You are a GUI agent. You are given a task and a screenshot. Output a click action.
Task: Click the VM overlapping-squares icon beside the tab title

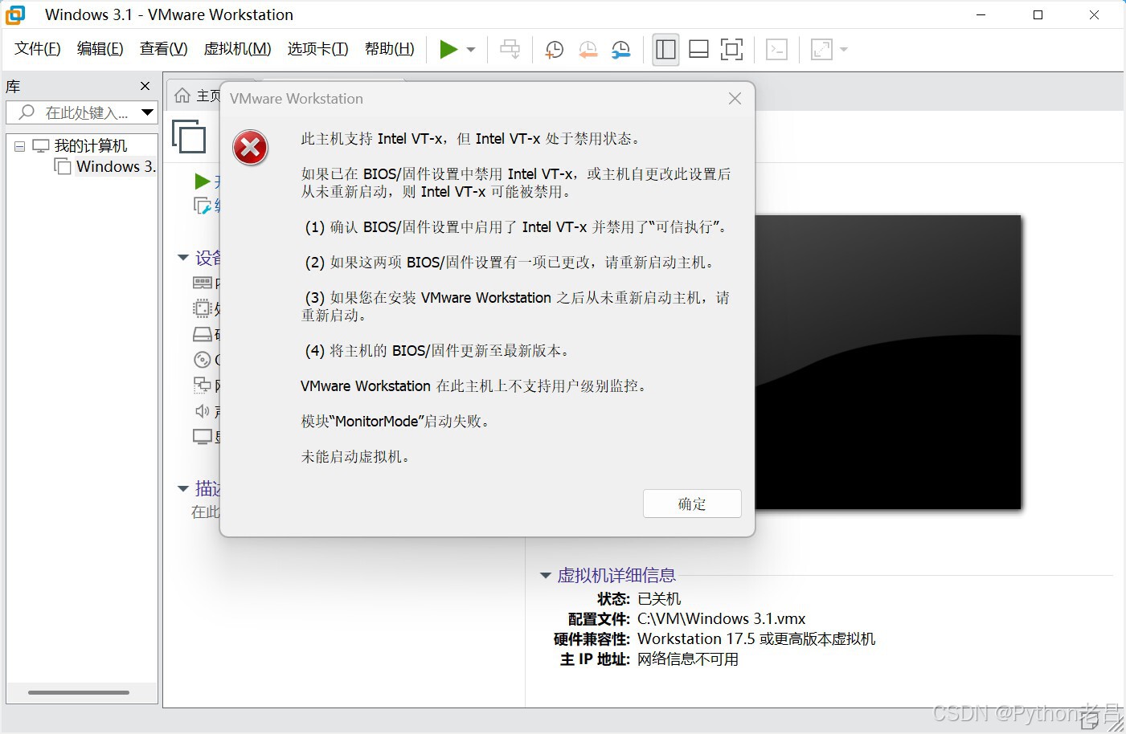click(x=189, y=136)
